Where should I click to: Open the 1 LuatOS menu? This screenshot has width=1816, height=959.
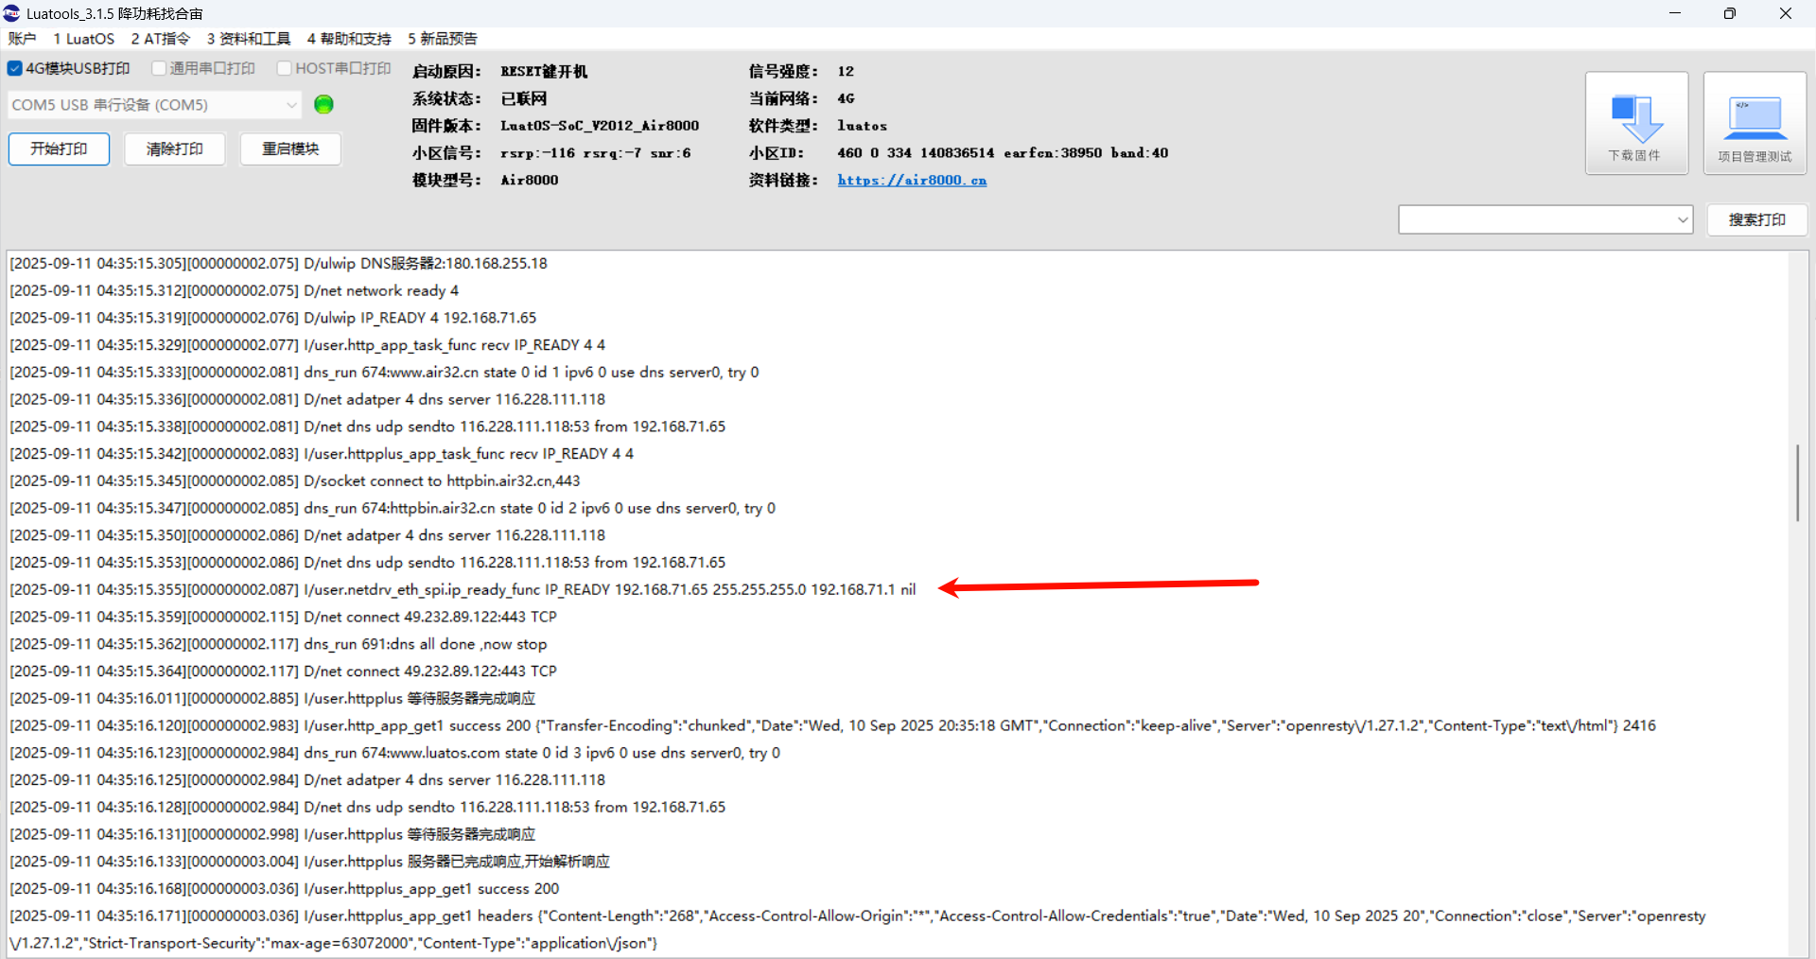click(83, 39)
